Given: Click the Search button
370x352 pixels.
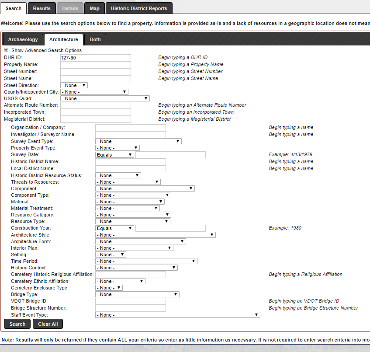Looking at the screenshot, I should coord(17,324).
